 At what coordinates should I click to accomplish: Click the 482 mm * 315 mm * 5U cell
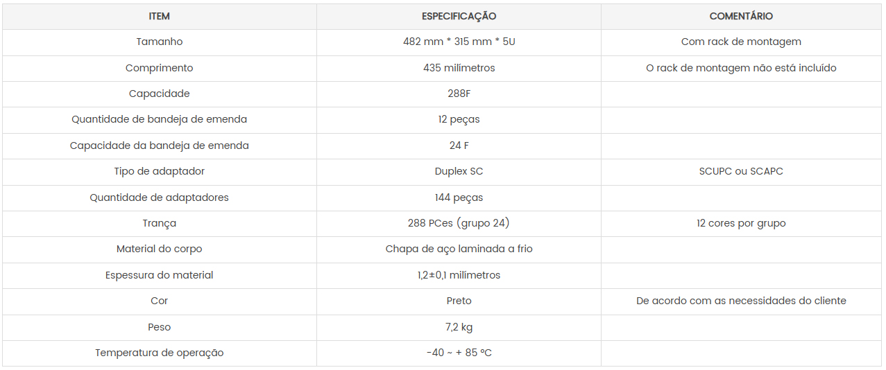tap(459, 42)
